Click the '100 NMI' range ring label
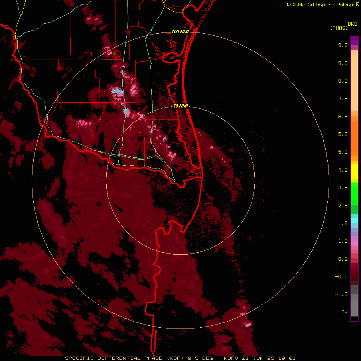The width and height of the screenshot is (361, 361). (180, 32)
